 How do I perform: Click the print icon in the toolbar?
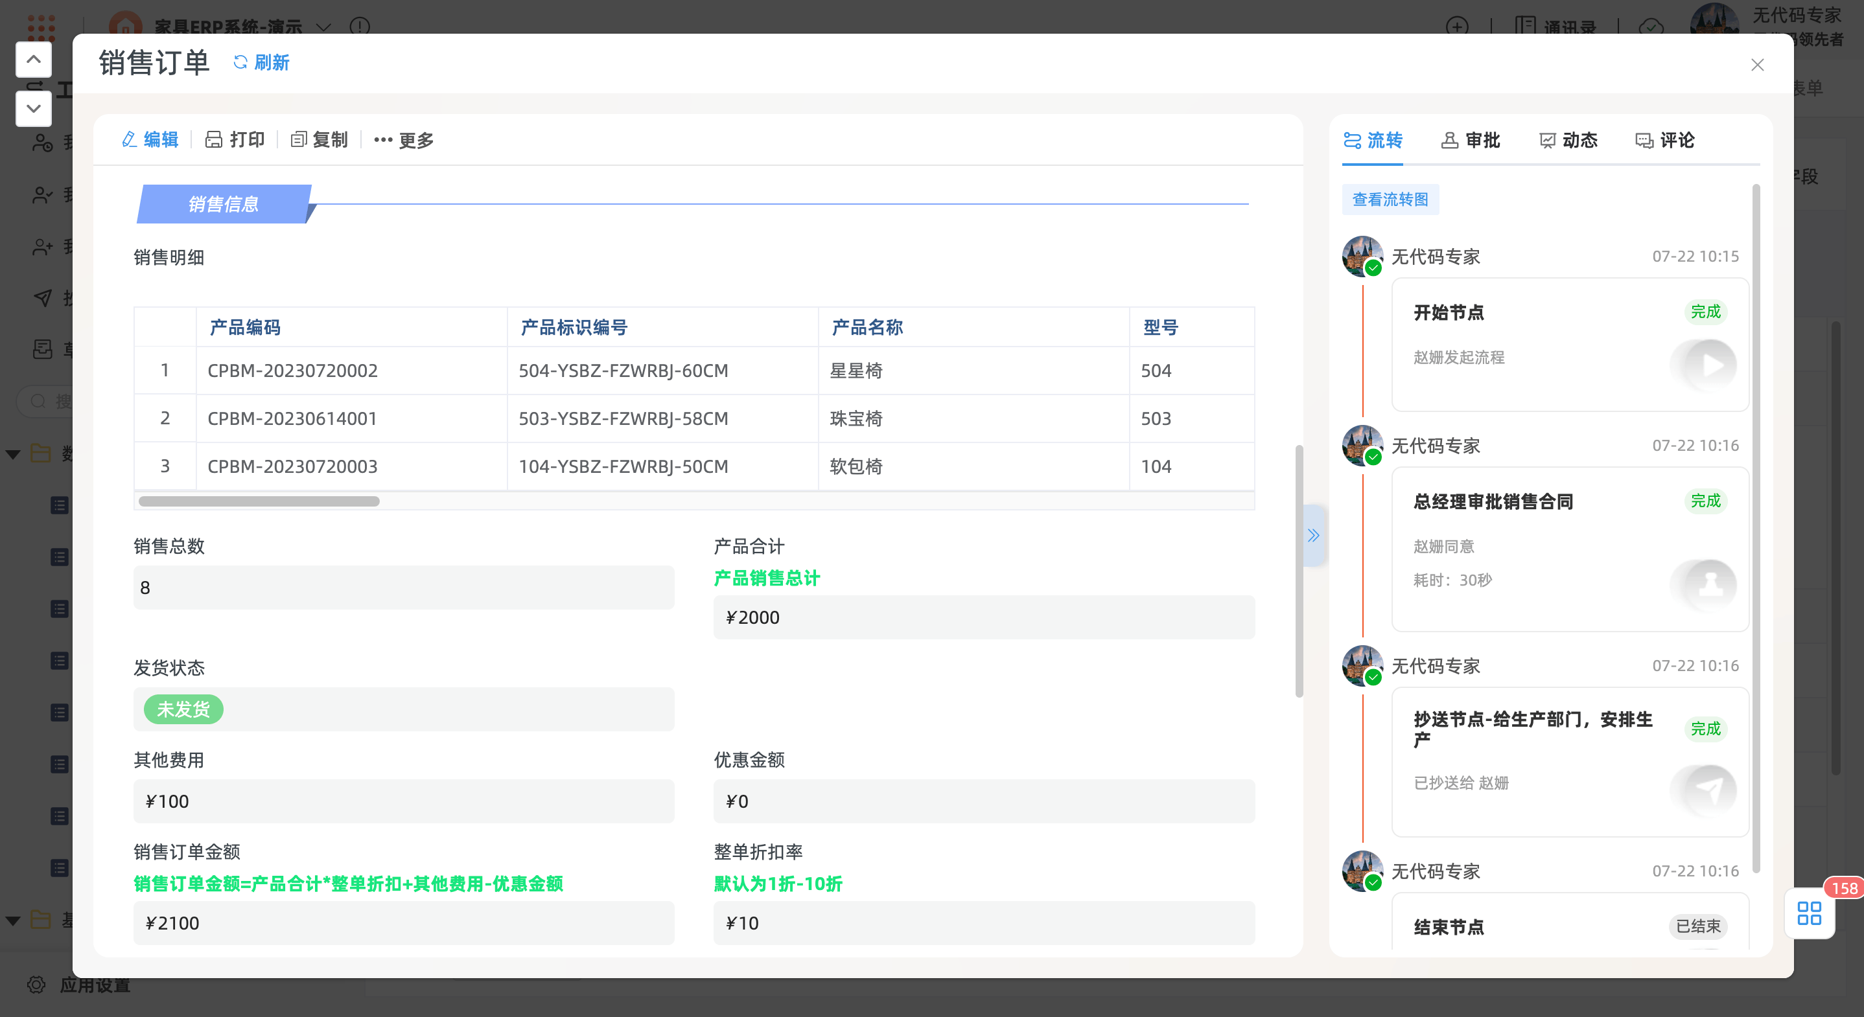(213, 140)
